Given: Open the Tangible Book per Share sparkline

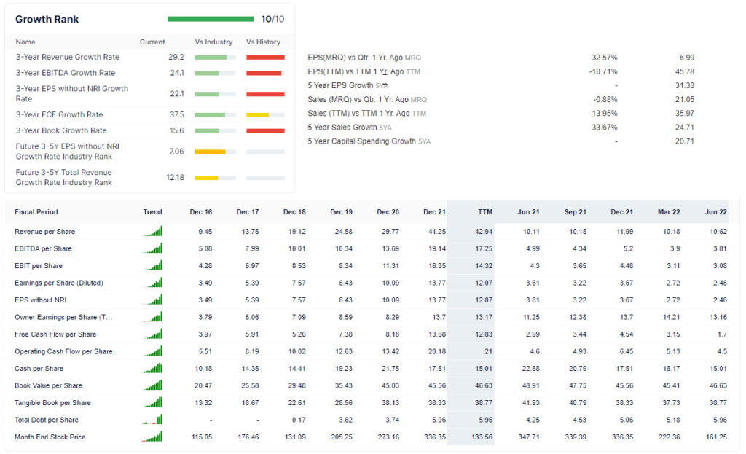Looking at the screenshot, I should [x=152, y=402].
